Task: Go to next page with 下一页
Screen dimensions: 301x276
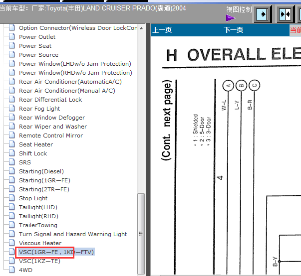Action: point(234,30)
